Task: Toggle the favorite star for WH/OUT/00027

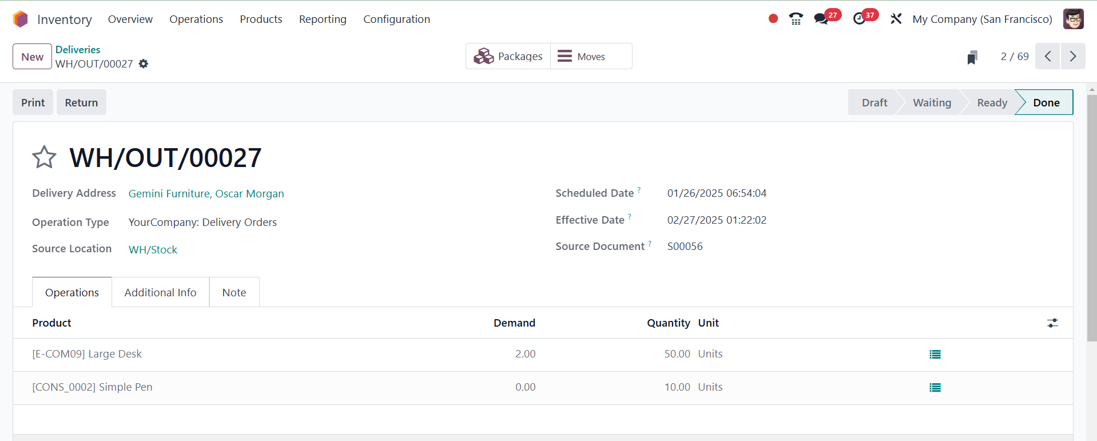Action: click(44, 157)
